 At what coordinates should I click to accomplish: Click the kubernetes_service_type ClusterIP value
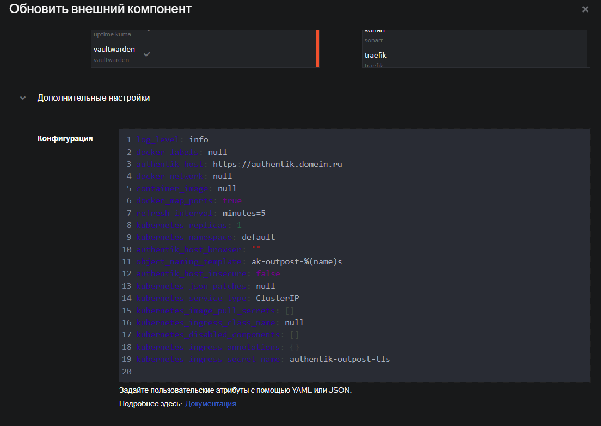pyautogui.click(x=277, y=298)
